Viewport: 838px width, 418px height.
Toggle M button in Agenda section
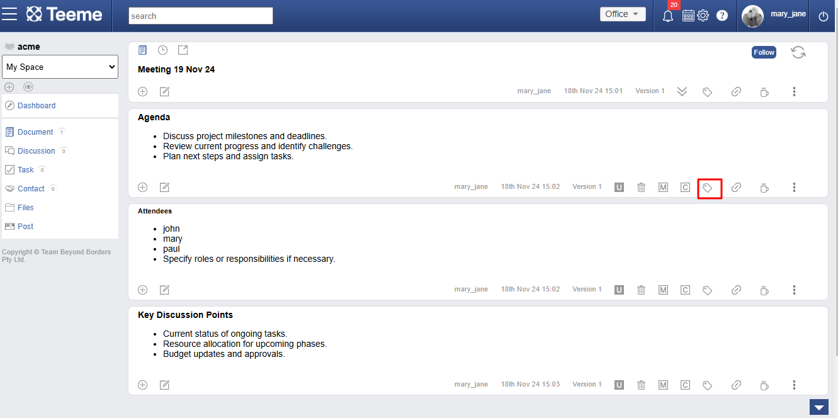[663, 187]
